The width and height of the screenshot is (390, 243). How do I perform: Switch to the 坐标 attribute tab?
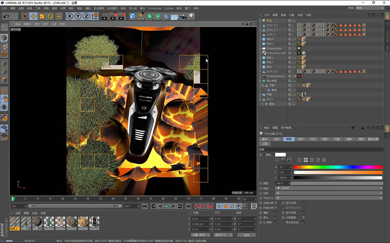[277, 139]
